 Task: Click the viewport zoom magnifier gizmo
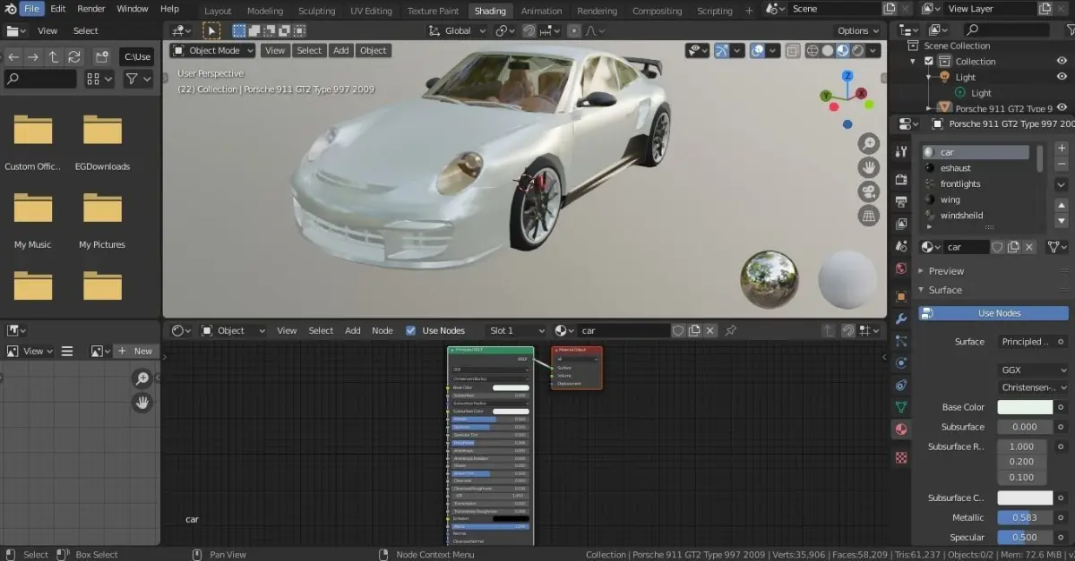(868, 143)
